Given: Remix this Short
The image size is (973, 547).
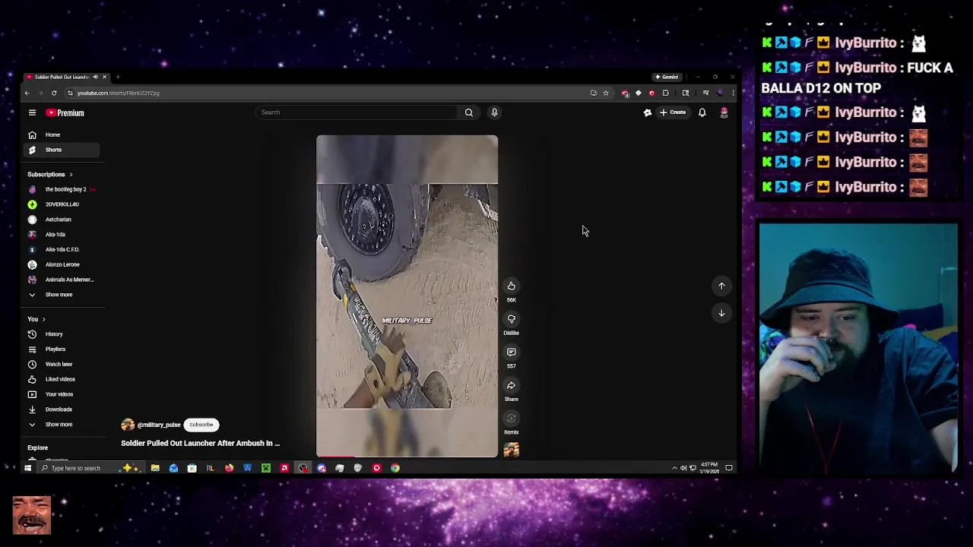Looking at the screenshot, I should pos(512,419).
